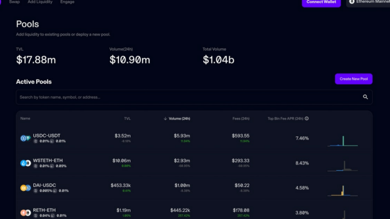This screenshot has height=219, width=390.
Task: Click the $293.33 fees value
Action: (240, 160)
